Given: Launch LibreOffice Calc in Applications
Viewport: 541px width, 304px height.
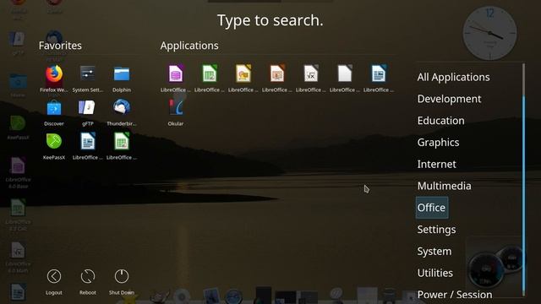Looking at the screenshot, I should coord(210,79).
